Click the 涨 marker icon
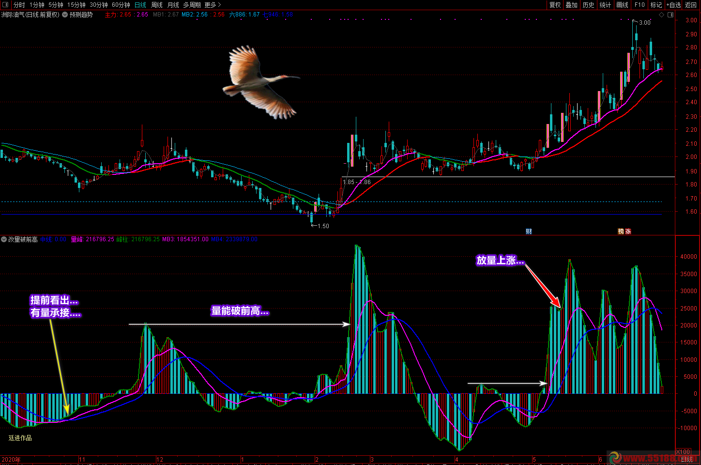This screenshot has width=701, height=465. click(628, 232)
